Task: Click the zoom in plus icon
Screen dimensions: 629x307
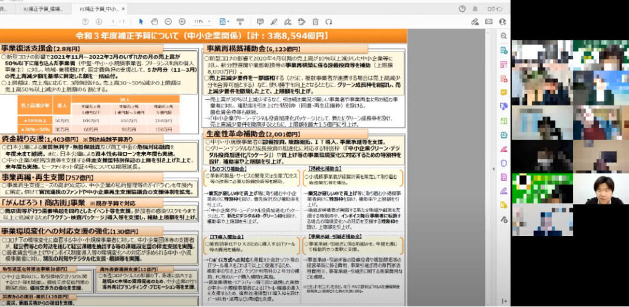Action: tap(182, 21)
